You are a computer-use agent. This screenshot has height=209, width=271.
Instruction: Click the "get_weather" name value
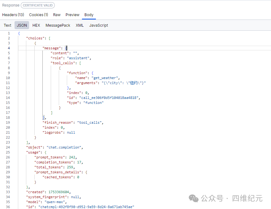click(105, 78)
